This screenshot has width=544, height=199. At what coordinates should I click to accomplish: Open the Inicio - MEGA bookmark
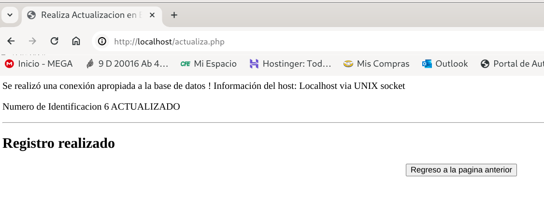39,64
